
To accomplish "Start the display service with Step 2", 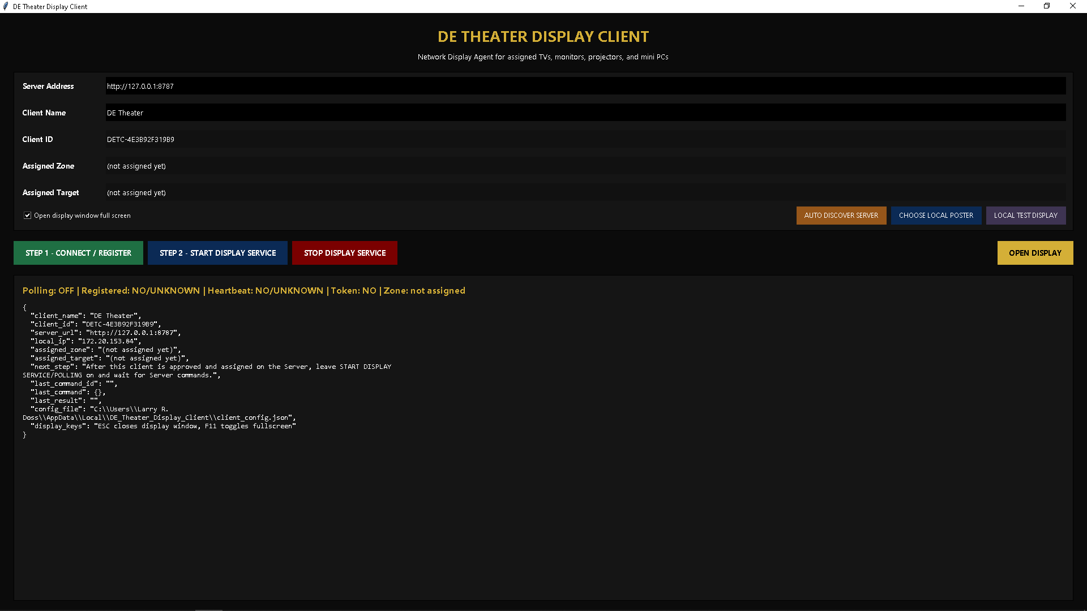I will [217, 253].
